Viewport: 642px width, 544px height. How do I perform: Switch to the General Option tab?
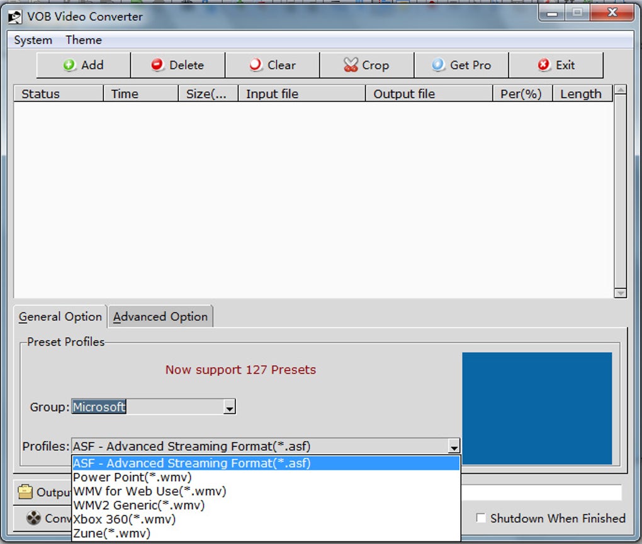[x=60, y=316]
